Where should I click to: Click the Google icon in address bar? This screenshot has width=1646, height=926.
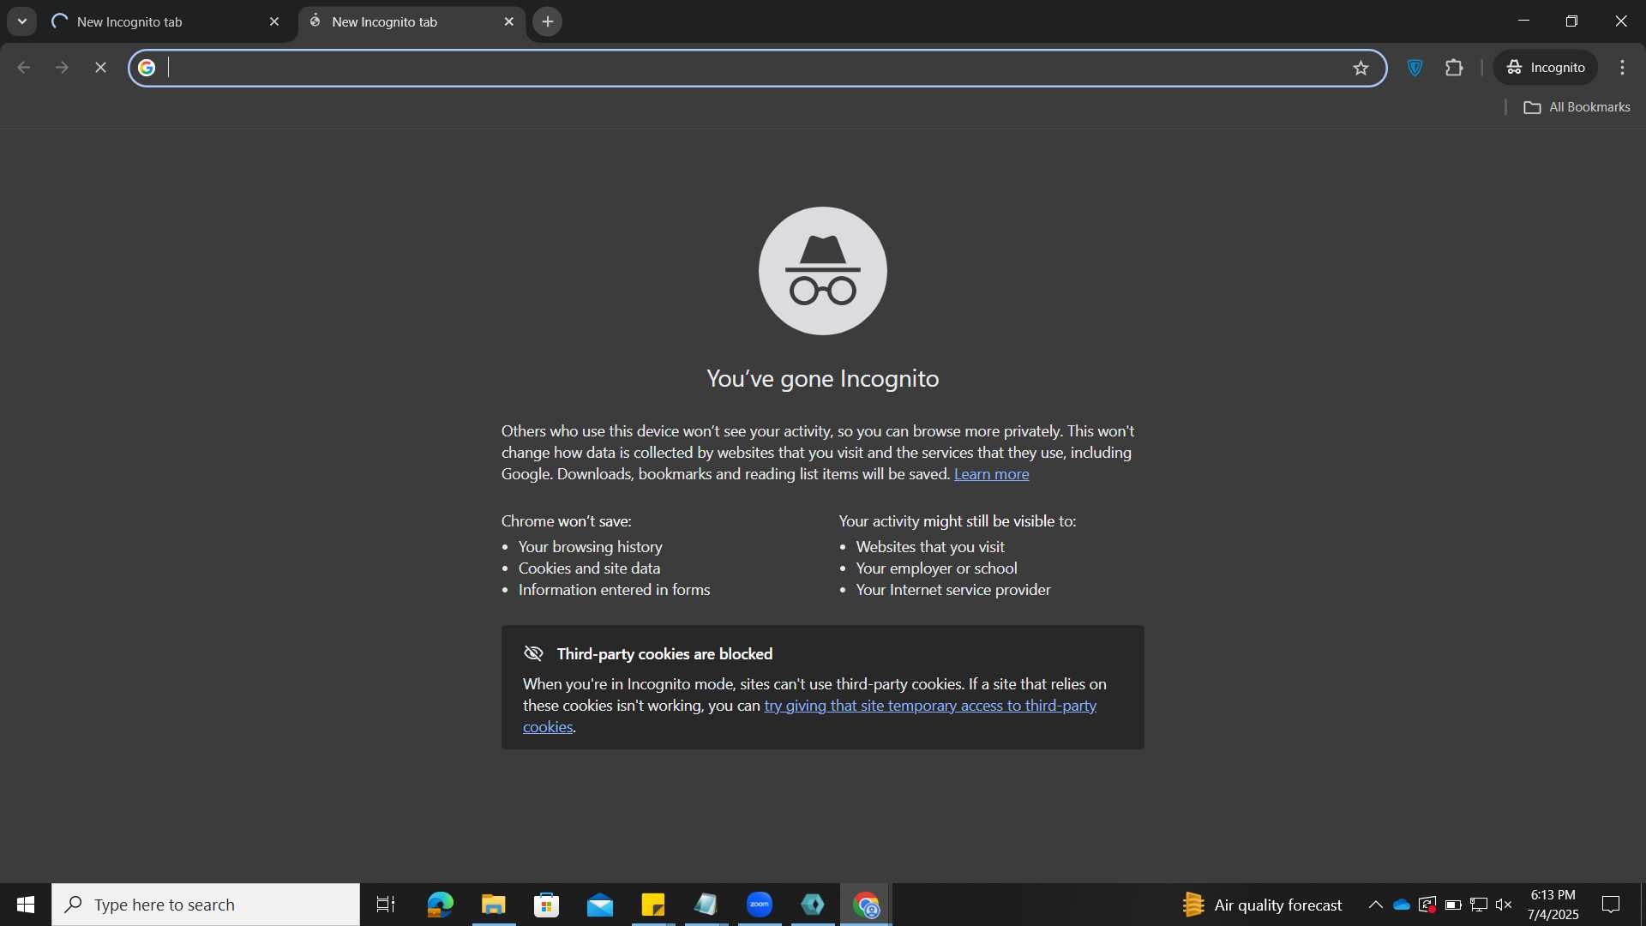click(147, 68)
